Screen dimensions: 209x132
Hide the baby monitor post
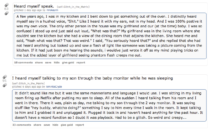point(55,125)
